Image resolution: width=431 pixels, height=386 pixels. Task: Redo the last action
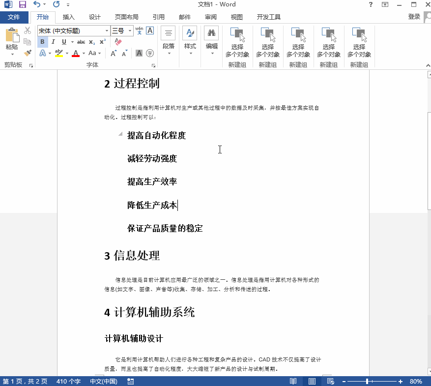pos(57,4)
